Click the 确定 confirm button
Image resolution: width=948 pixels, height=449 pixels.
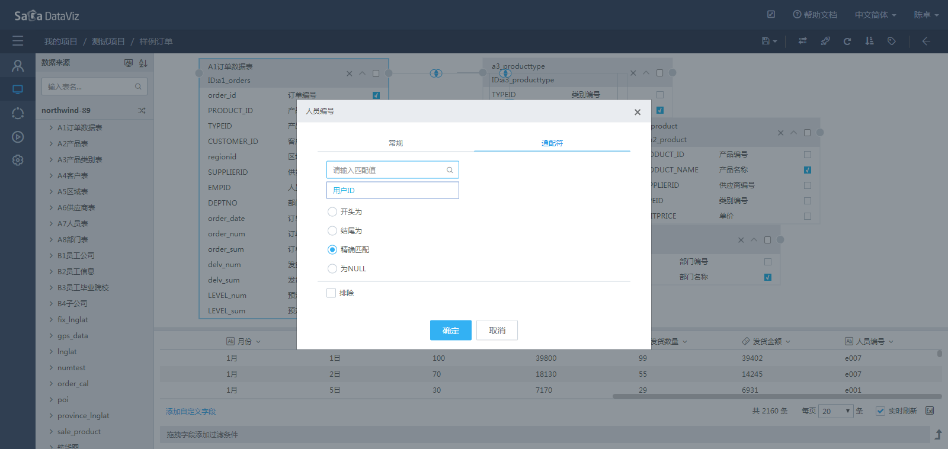[451, 331]
